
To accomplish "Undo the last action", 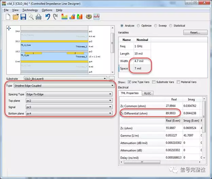I will (48, 17).
